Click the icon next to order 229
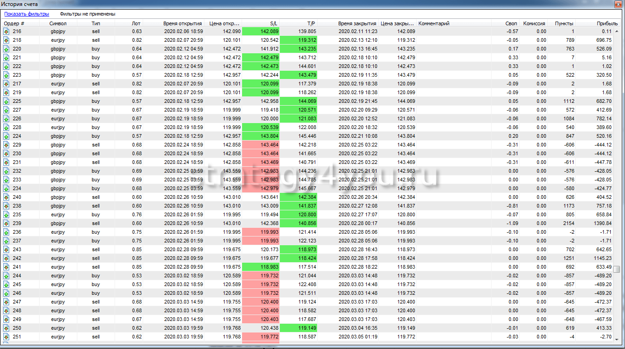Viewport: 625px width, 349px height. pos(6,145)
